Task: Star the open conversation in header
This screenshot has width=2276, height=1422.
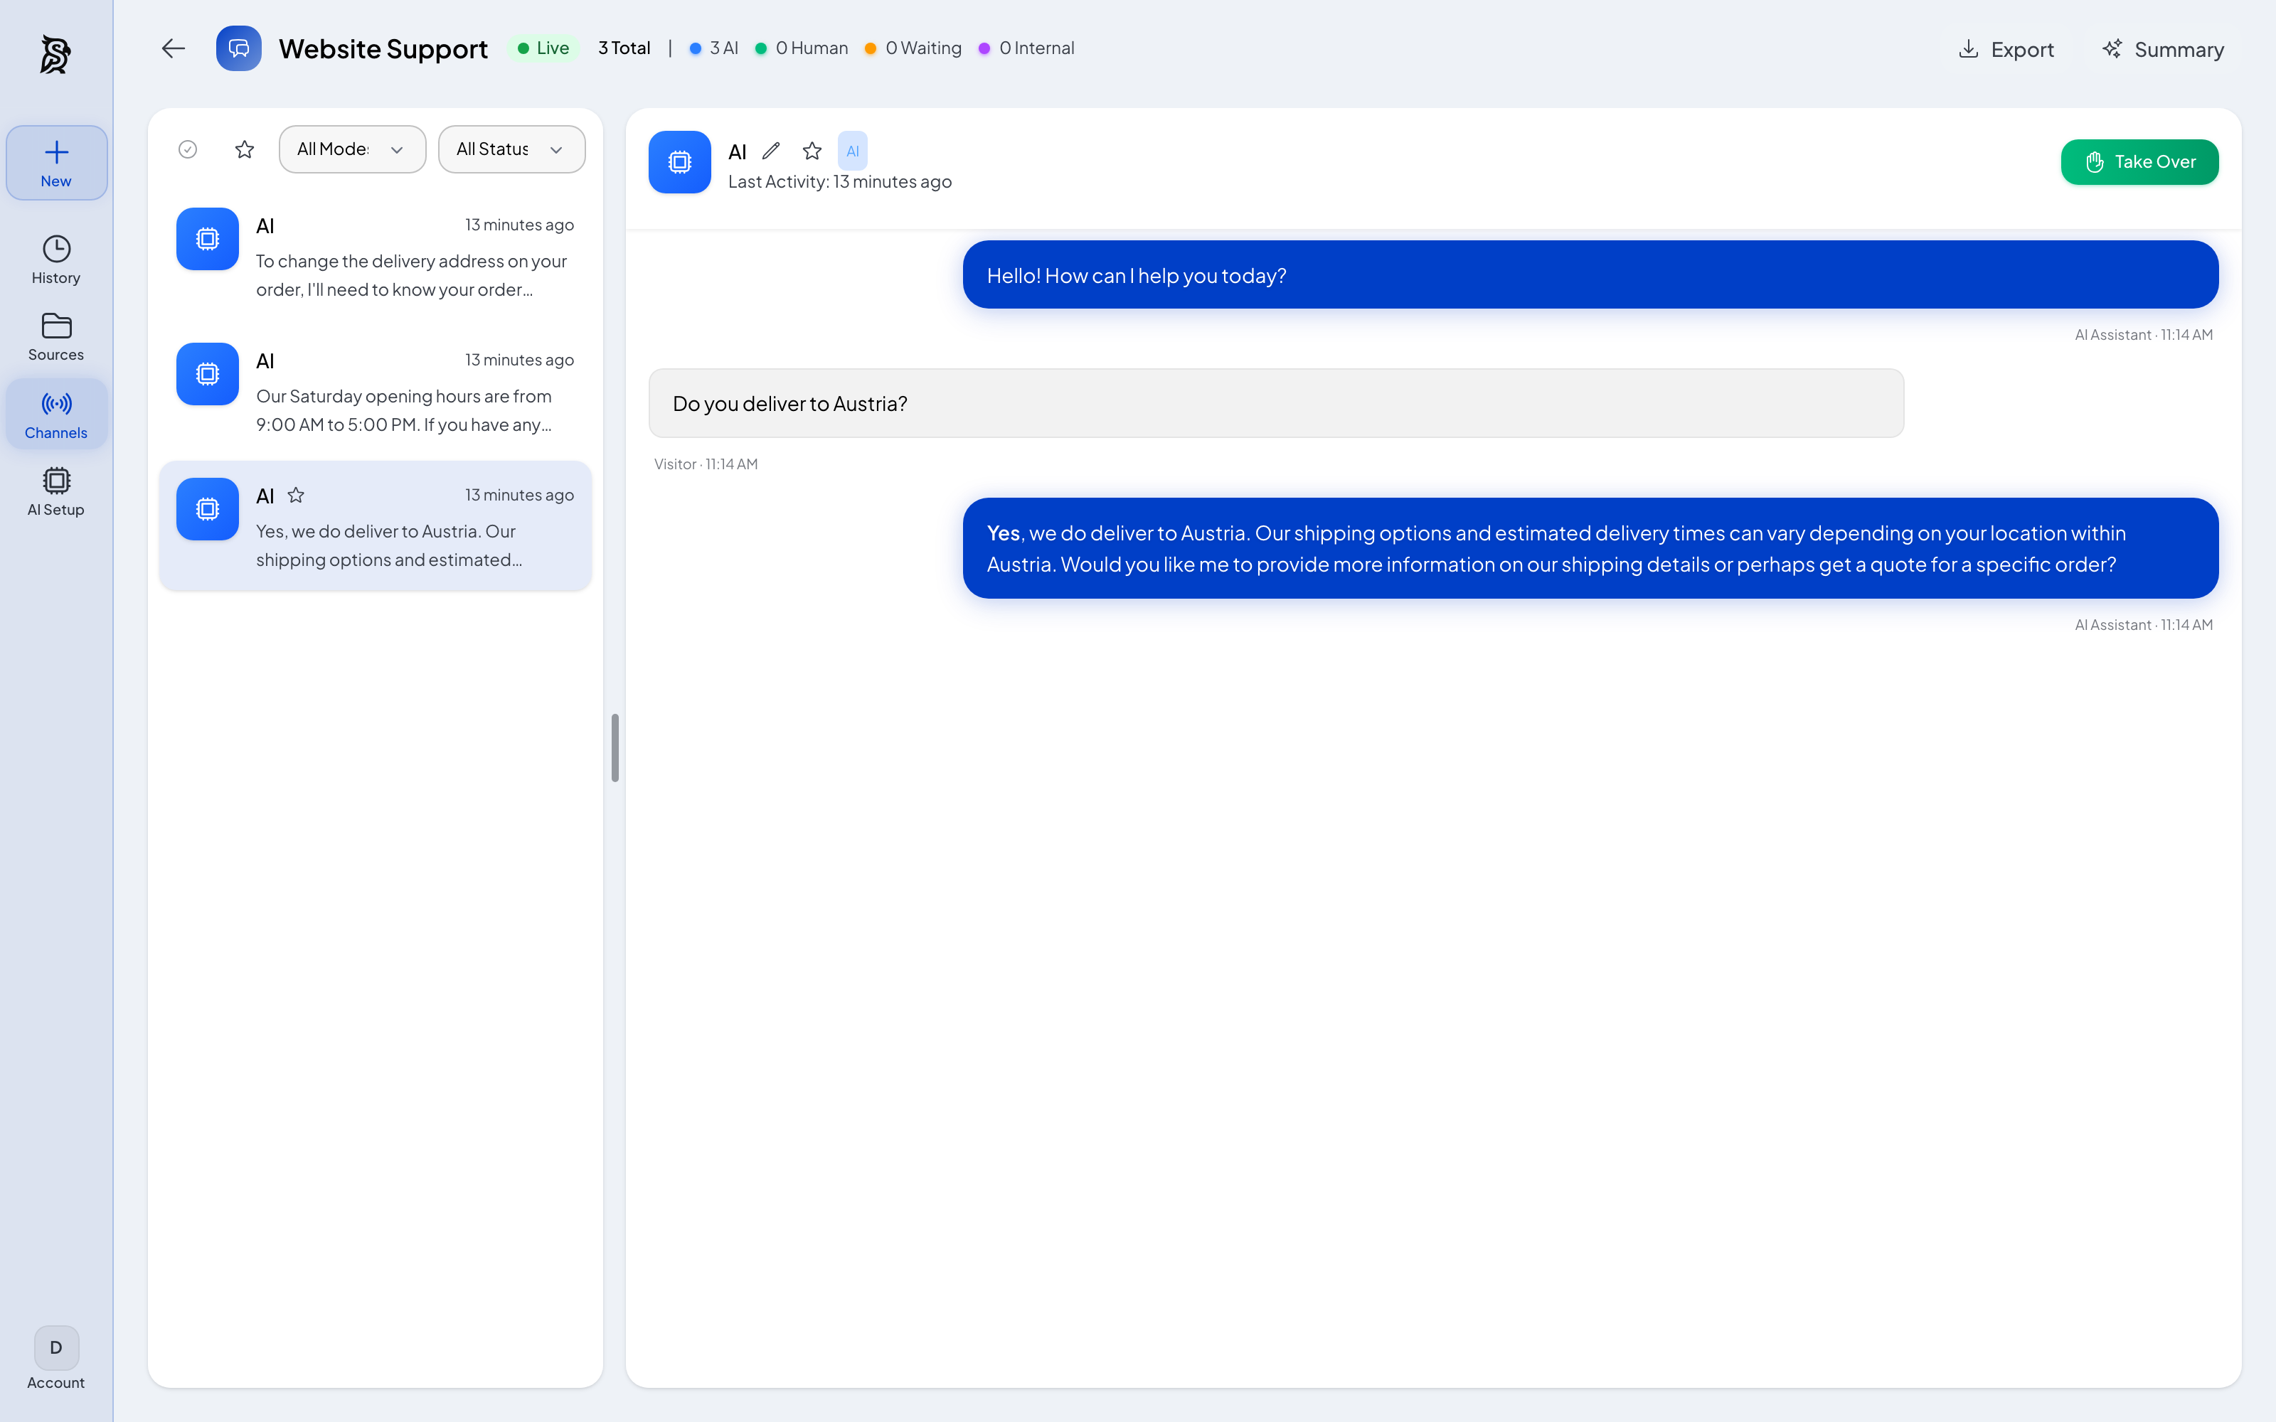Action: point(812,151)
